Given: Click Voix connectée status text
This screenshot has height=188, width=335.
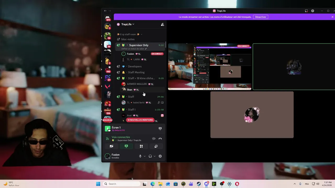Looking at the screenshot, I should tap(121, 137).
